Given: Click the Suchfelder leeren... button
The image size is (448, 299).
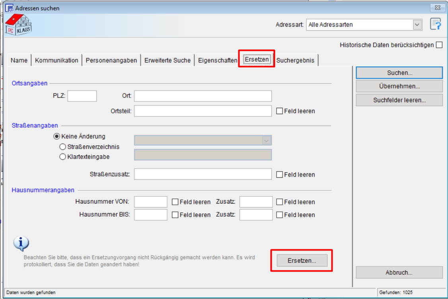Looking at the screenshot, I should (399, 100).
